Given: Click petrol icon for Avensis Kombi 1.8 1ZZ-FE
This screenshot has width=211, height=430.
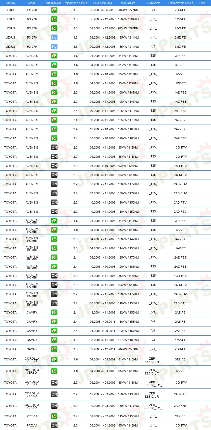Looking at the screenshot, I should click(x=54, y=230).
